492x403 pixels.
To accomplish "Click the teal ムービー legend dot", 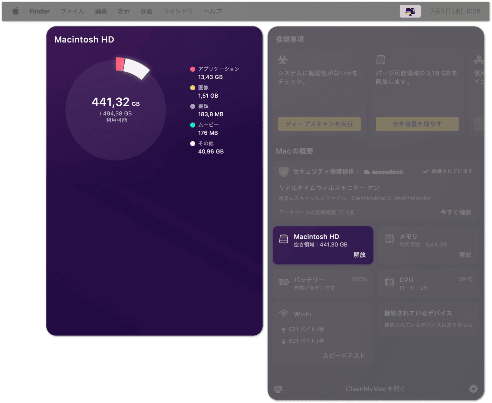I will coord(193,125).
